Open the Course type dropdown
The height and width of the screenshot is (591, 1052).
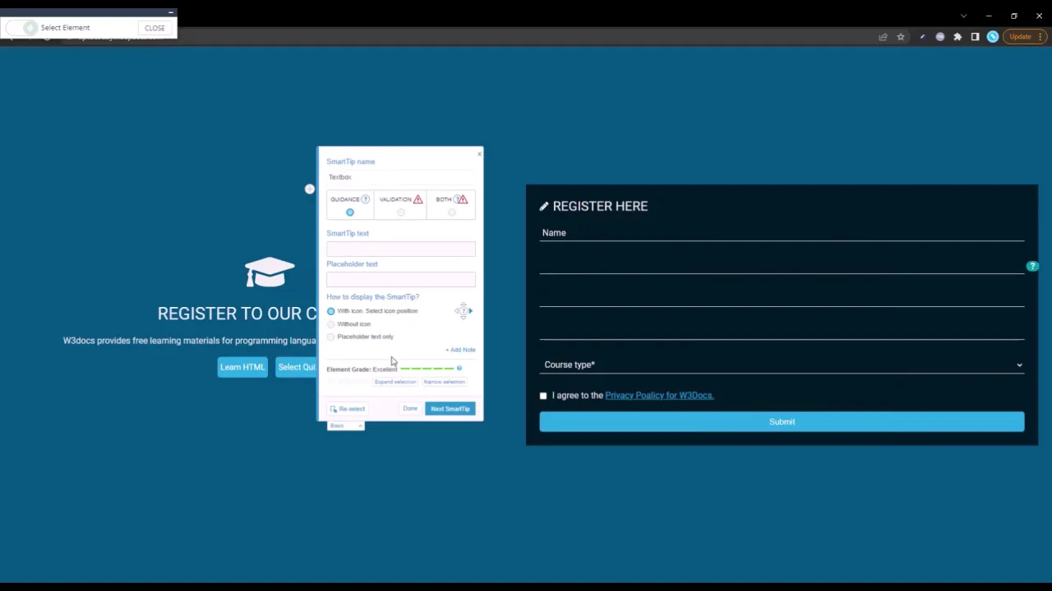coord(782,364)
